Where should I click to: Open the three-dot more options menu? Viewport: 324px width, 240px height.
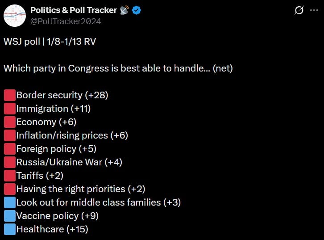click(314, 10)
